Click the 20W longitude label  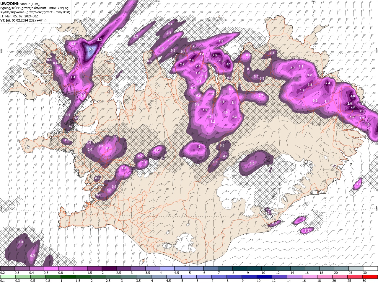157,1
